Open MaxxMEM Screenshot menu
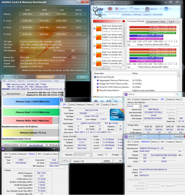The height and width of the screenshot is (195, 185). (32, 81)
